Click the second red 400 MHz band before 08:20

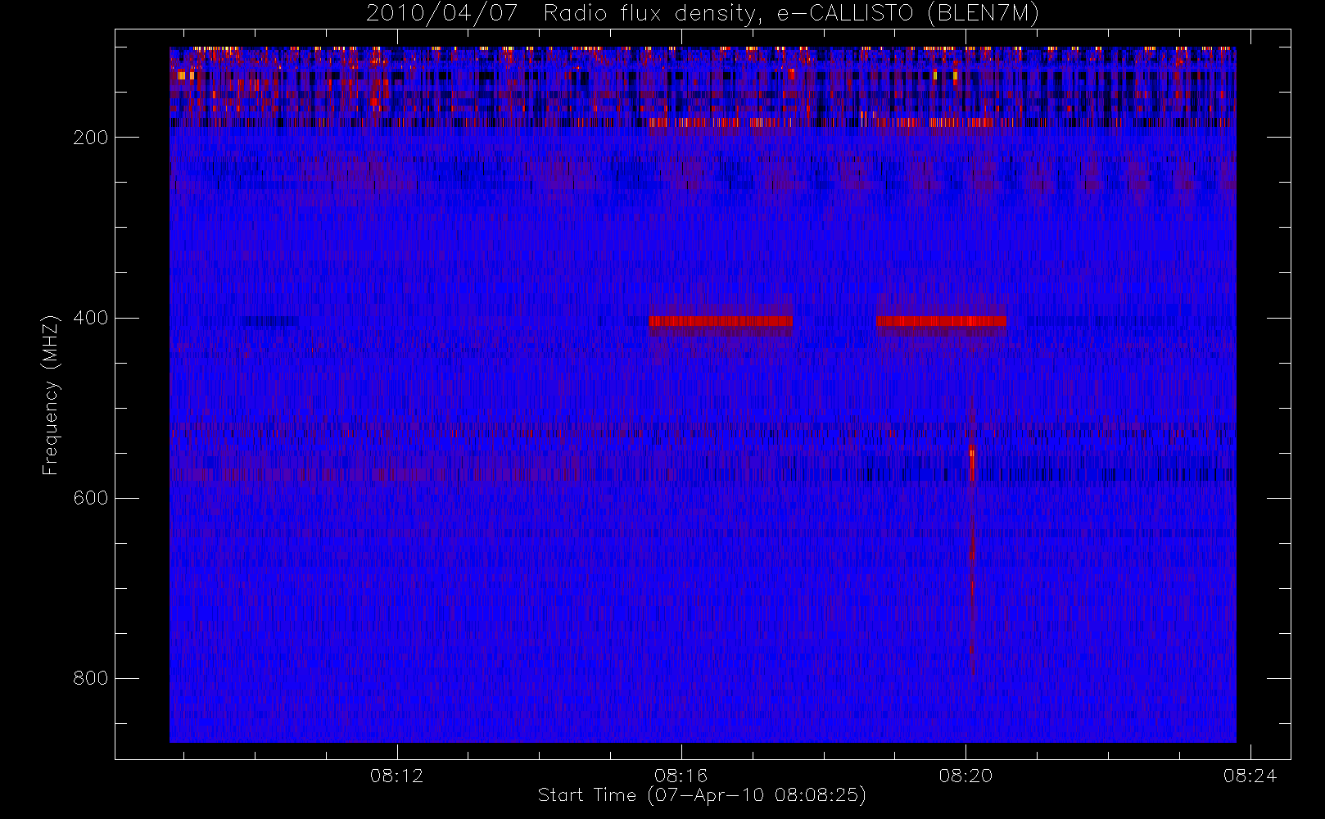point(941,321)
